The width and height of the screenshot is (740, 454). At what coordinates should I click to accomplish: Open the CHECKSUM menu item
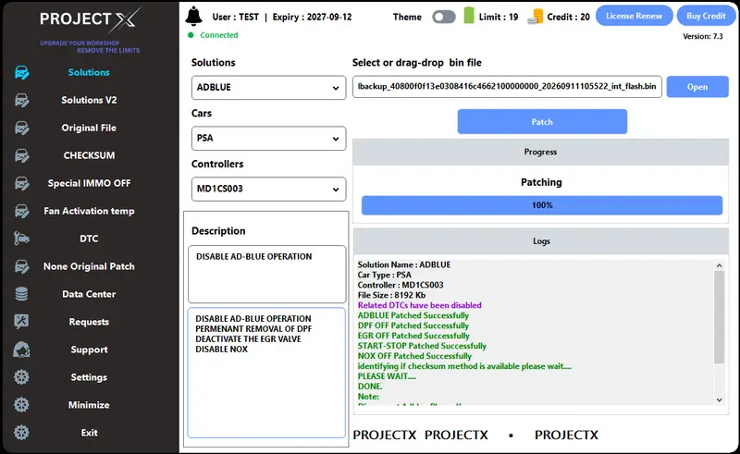(89, 155)
